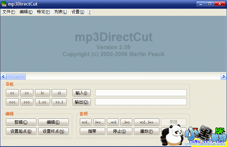
Task: Click the >>..I navigation button
Action: coord(59,102)
